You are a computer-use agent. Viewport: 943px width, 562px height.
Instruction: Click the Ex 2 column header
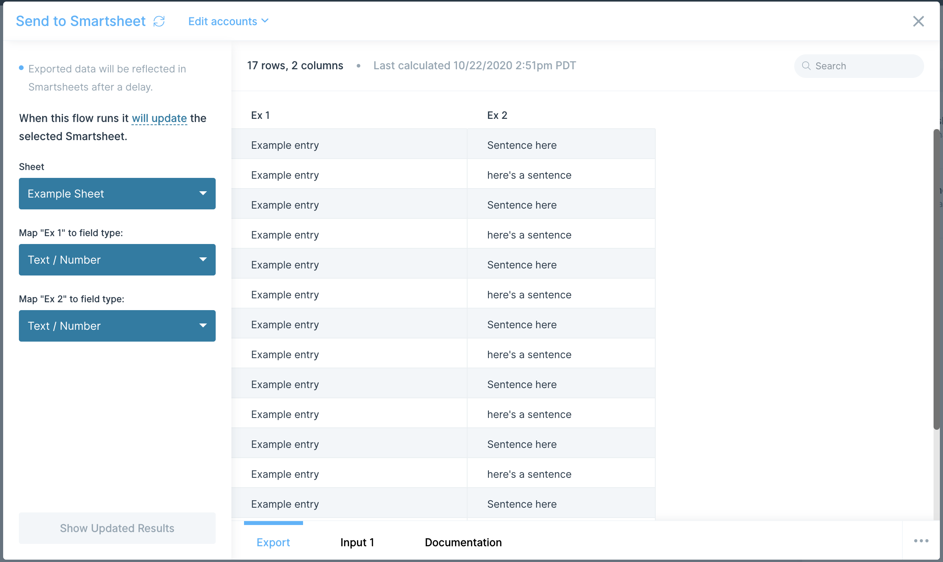click(497, 115)
